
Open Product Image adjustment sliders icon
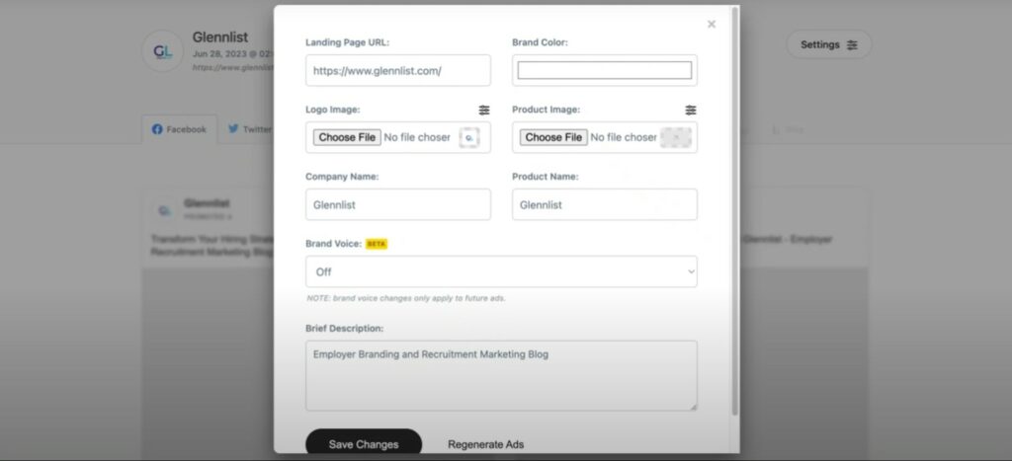pos(691,111)
